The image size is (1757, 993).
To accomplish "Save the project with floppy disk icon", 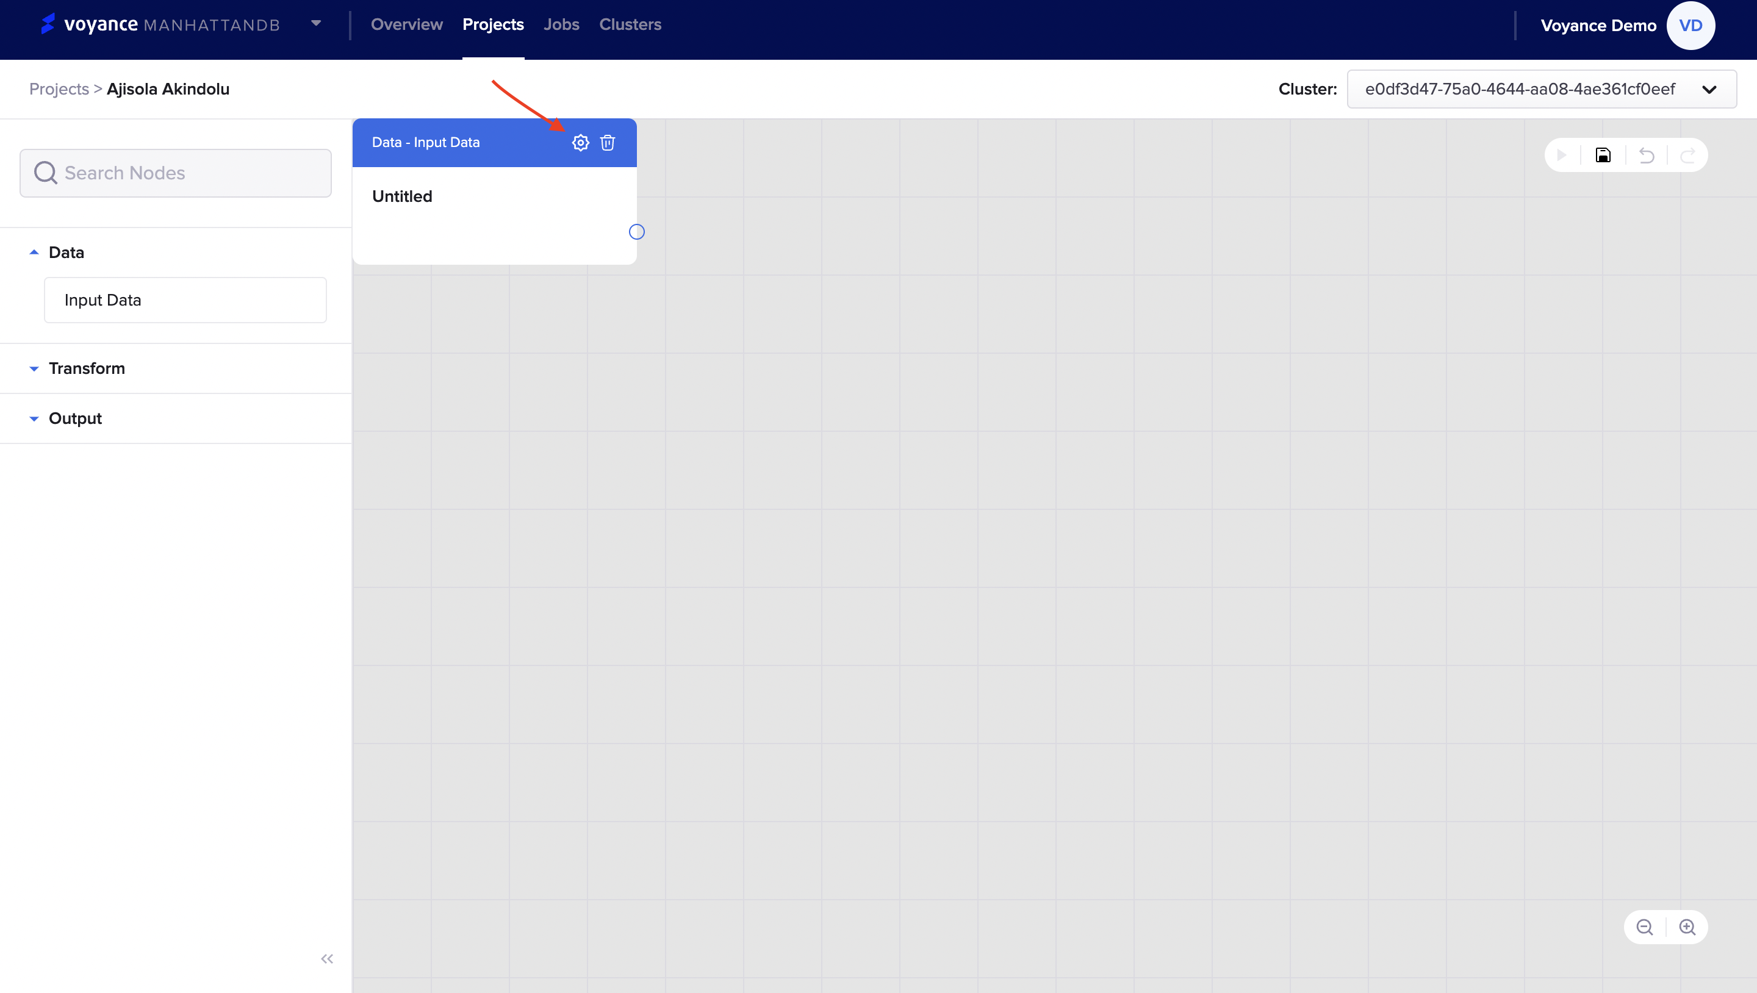I will (1603, 156).
